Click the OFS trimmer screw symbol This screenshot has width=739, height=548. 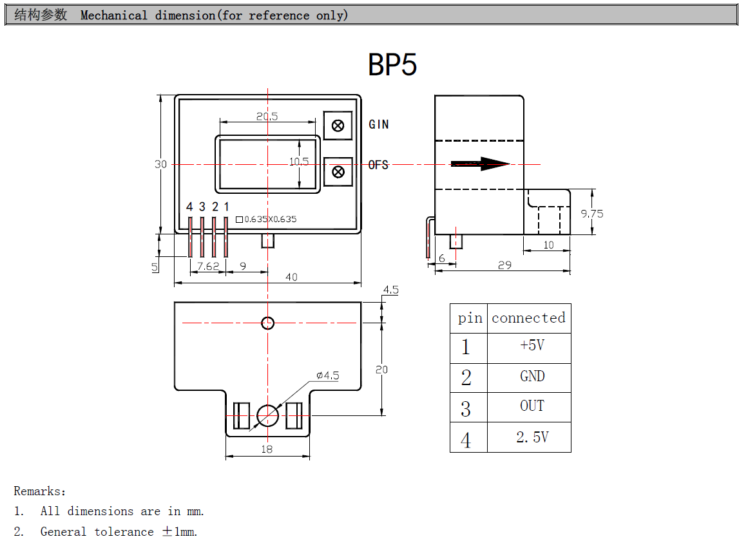point(338,172)
